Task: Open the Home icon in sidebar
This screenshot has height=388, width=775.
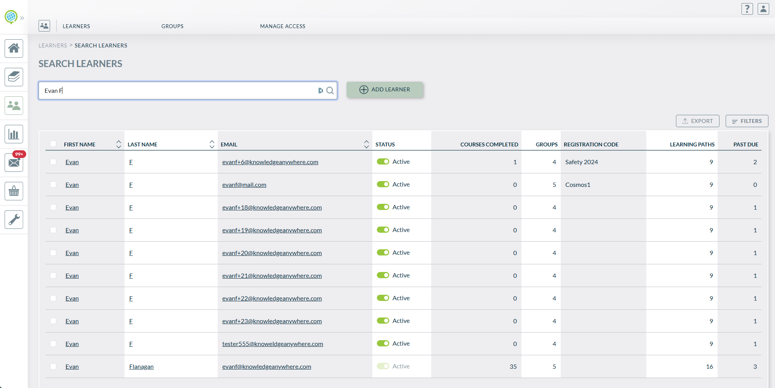Action: tap(14, 49)
